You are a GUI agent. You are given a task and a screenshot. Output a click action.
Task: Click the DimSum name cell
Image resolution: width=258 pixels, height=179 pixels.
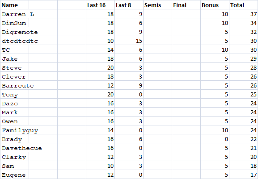pyautogui.click(x=14, y=23)
